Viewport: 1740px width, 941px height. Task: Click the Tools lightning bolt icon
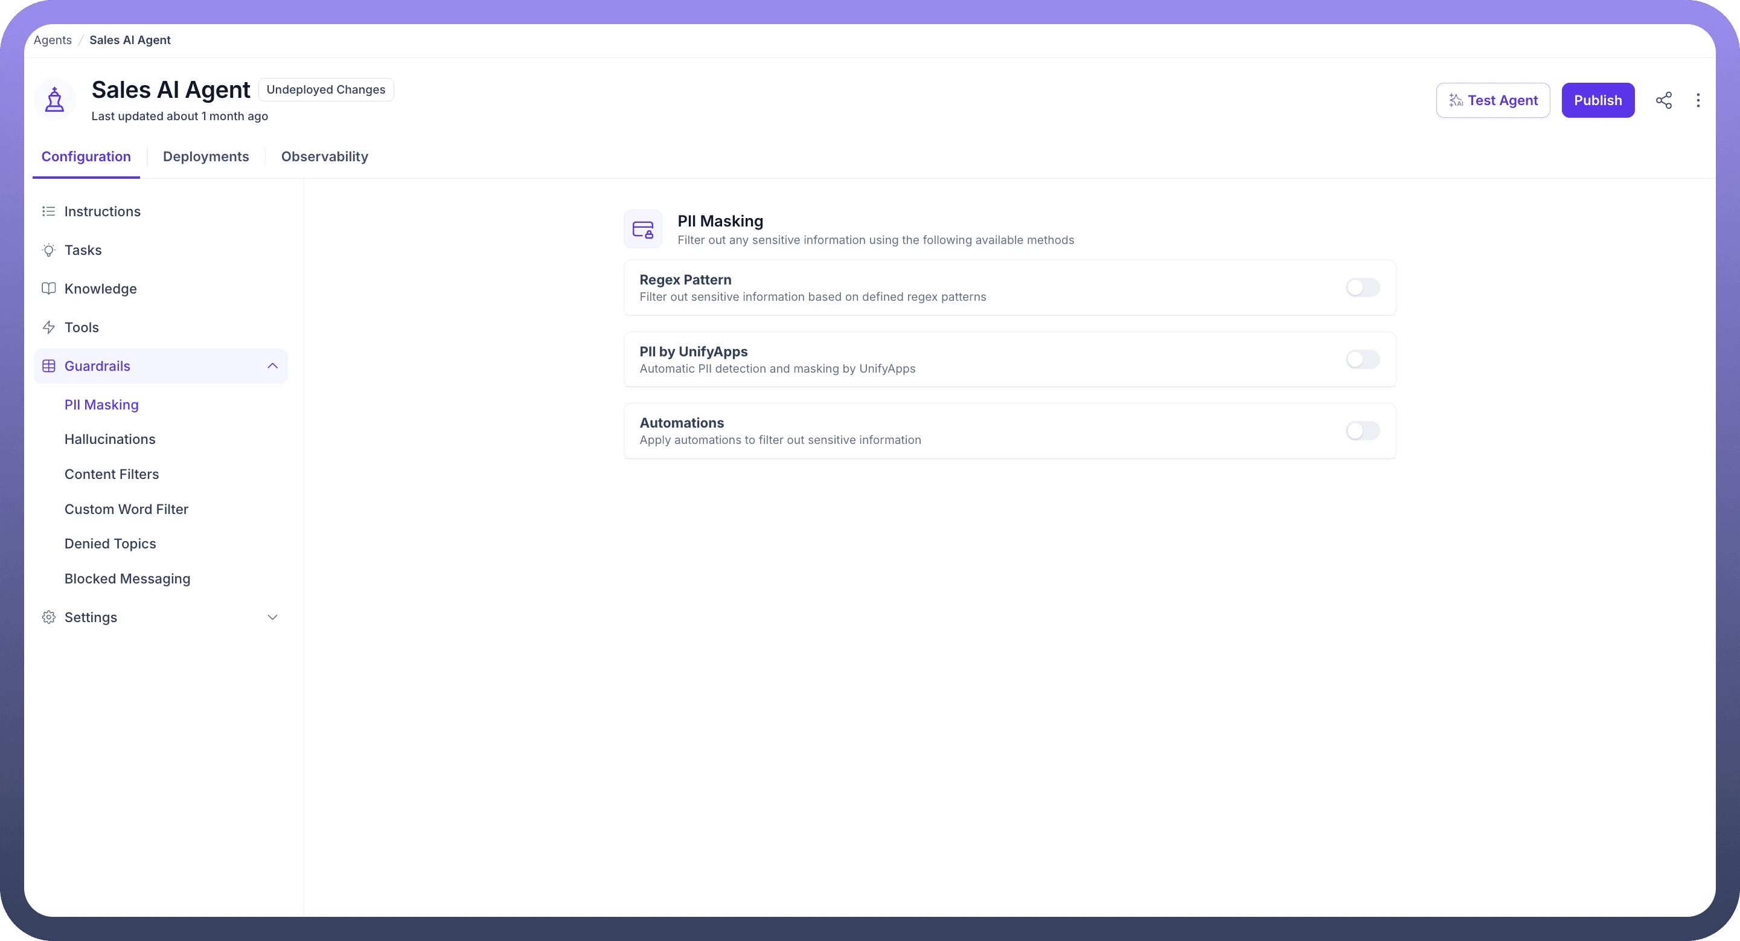[49, 327]
